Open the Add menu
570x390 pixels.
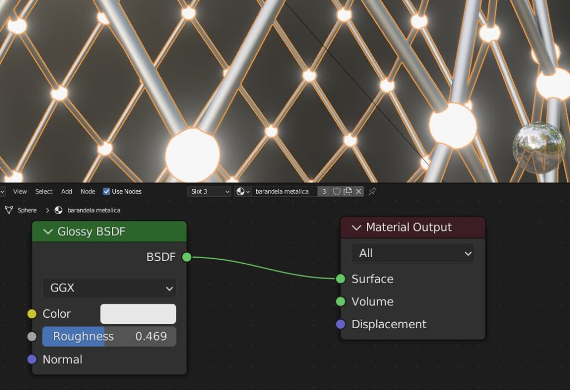pos(66,191)
